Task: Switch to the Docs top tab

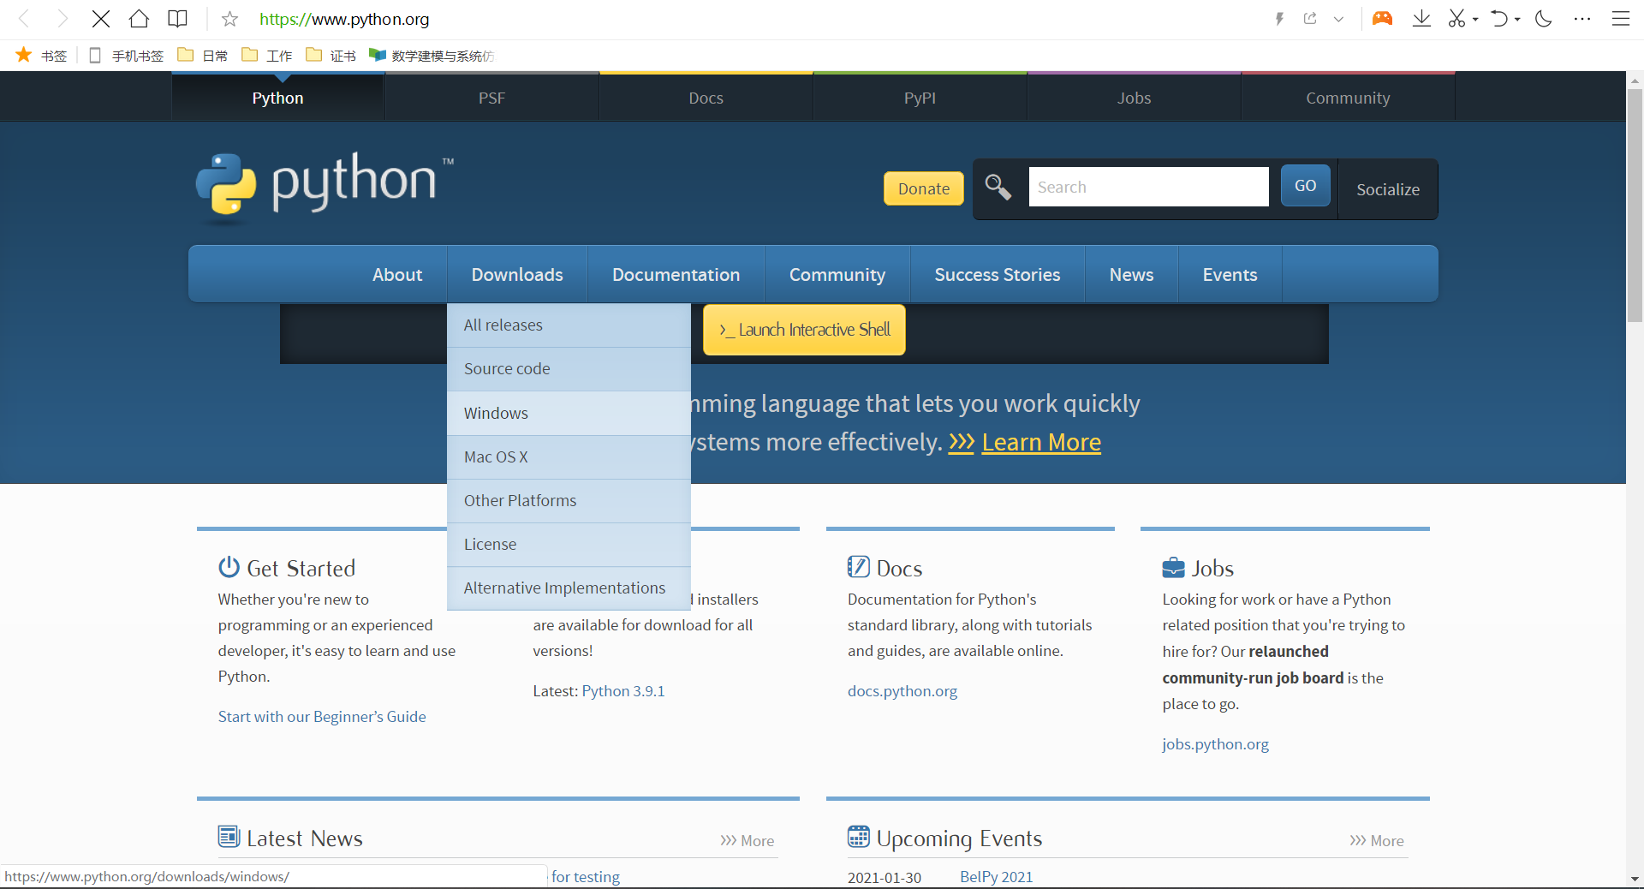Action: tap(706, 98)
